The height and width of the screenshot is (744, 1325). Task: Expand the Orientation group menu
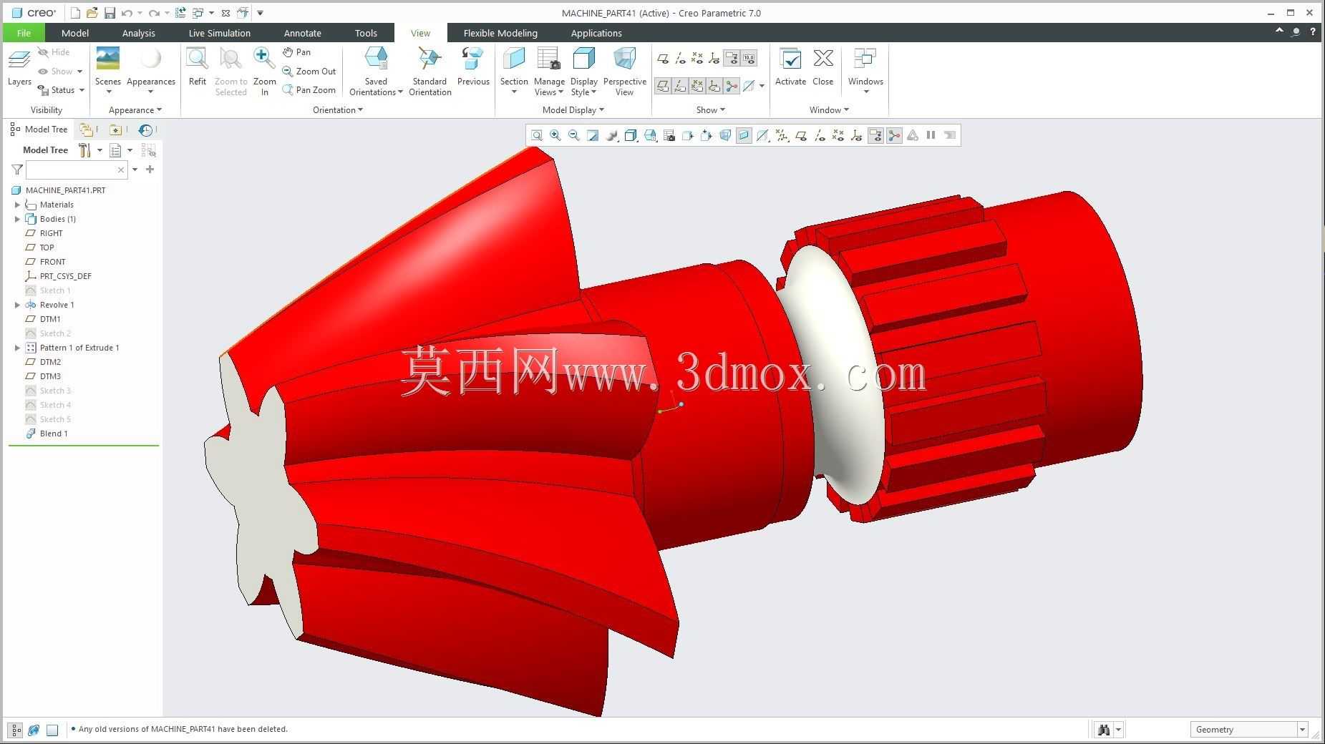click(x=338, y=110)
